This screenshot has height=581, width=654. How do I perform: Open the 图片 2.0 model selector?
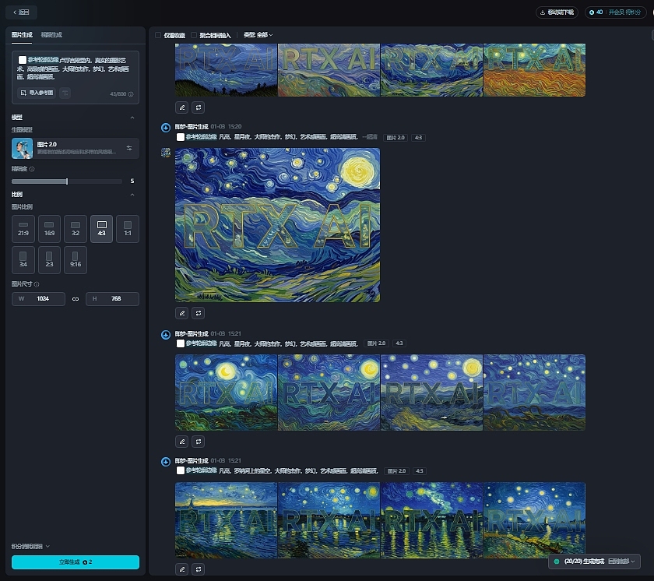pyautogui.click(x=76, y=148)
